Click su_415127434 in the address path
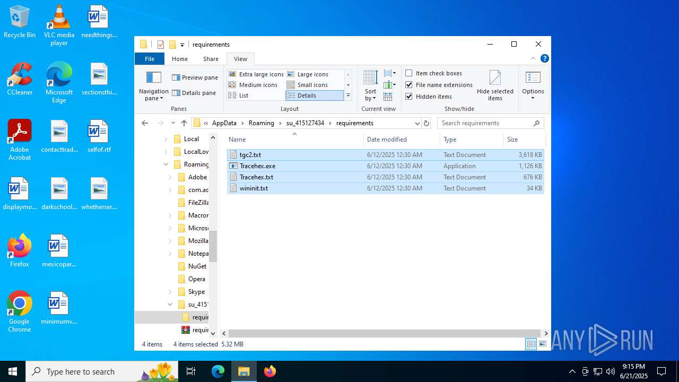 (306, 123)
